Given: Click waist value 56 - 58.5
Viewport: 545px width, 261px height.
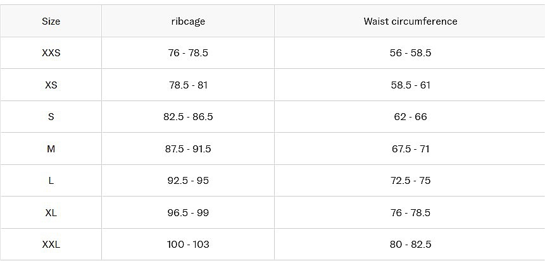Looking at the screenshot, I should 410,53.
